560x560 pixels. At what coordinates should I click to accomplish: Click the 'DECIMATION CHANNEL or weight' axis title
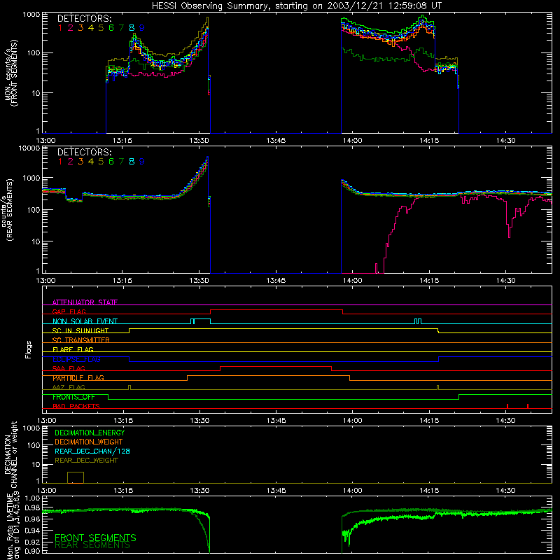(x=10, y=454)
